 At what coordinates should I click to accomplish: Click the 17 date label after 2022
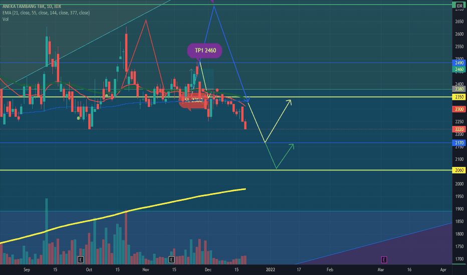(x=299, y=269)
